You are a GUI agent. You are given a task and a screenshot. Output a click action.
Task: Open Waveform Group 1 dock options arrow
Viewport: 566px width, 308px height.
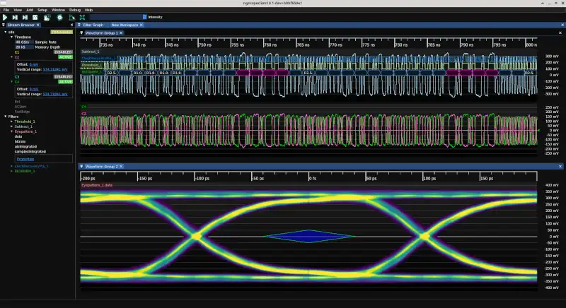coord(81,32)
